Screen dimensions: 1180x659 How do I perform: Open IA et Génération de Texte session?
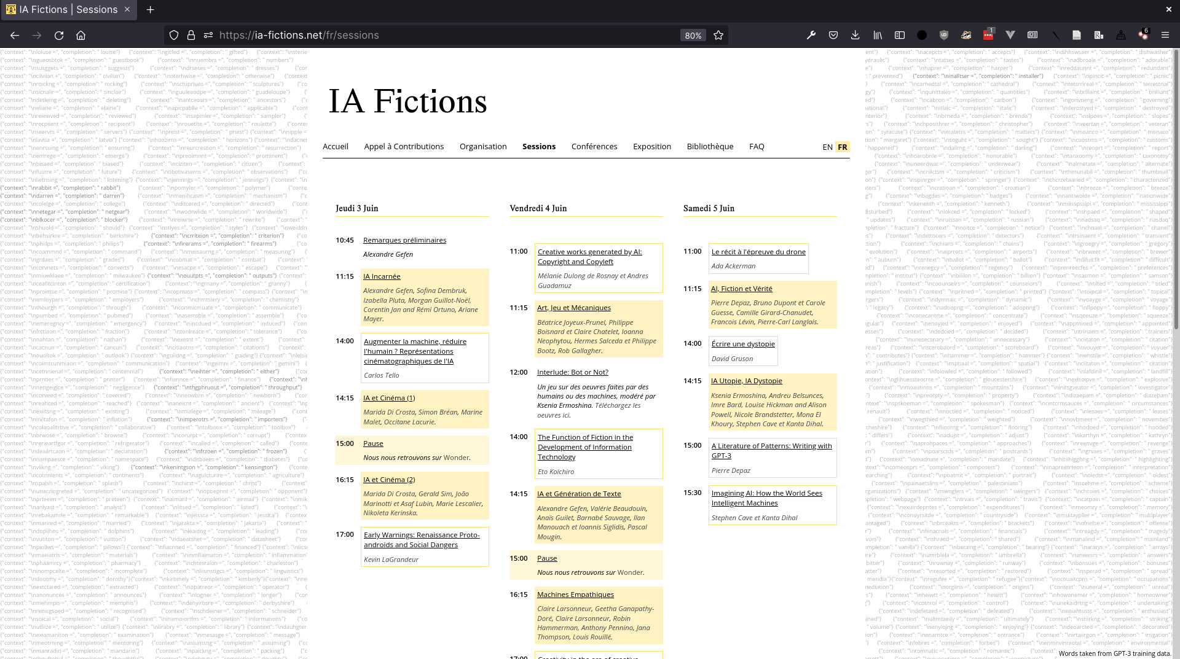[579, 494]
